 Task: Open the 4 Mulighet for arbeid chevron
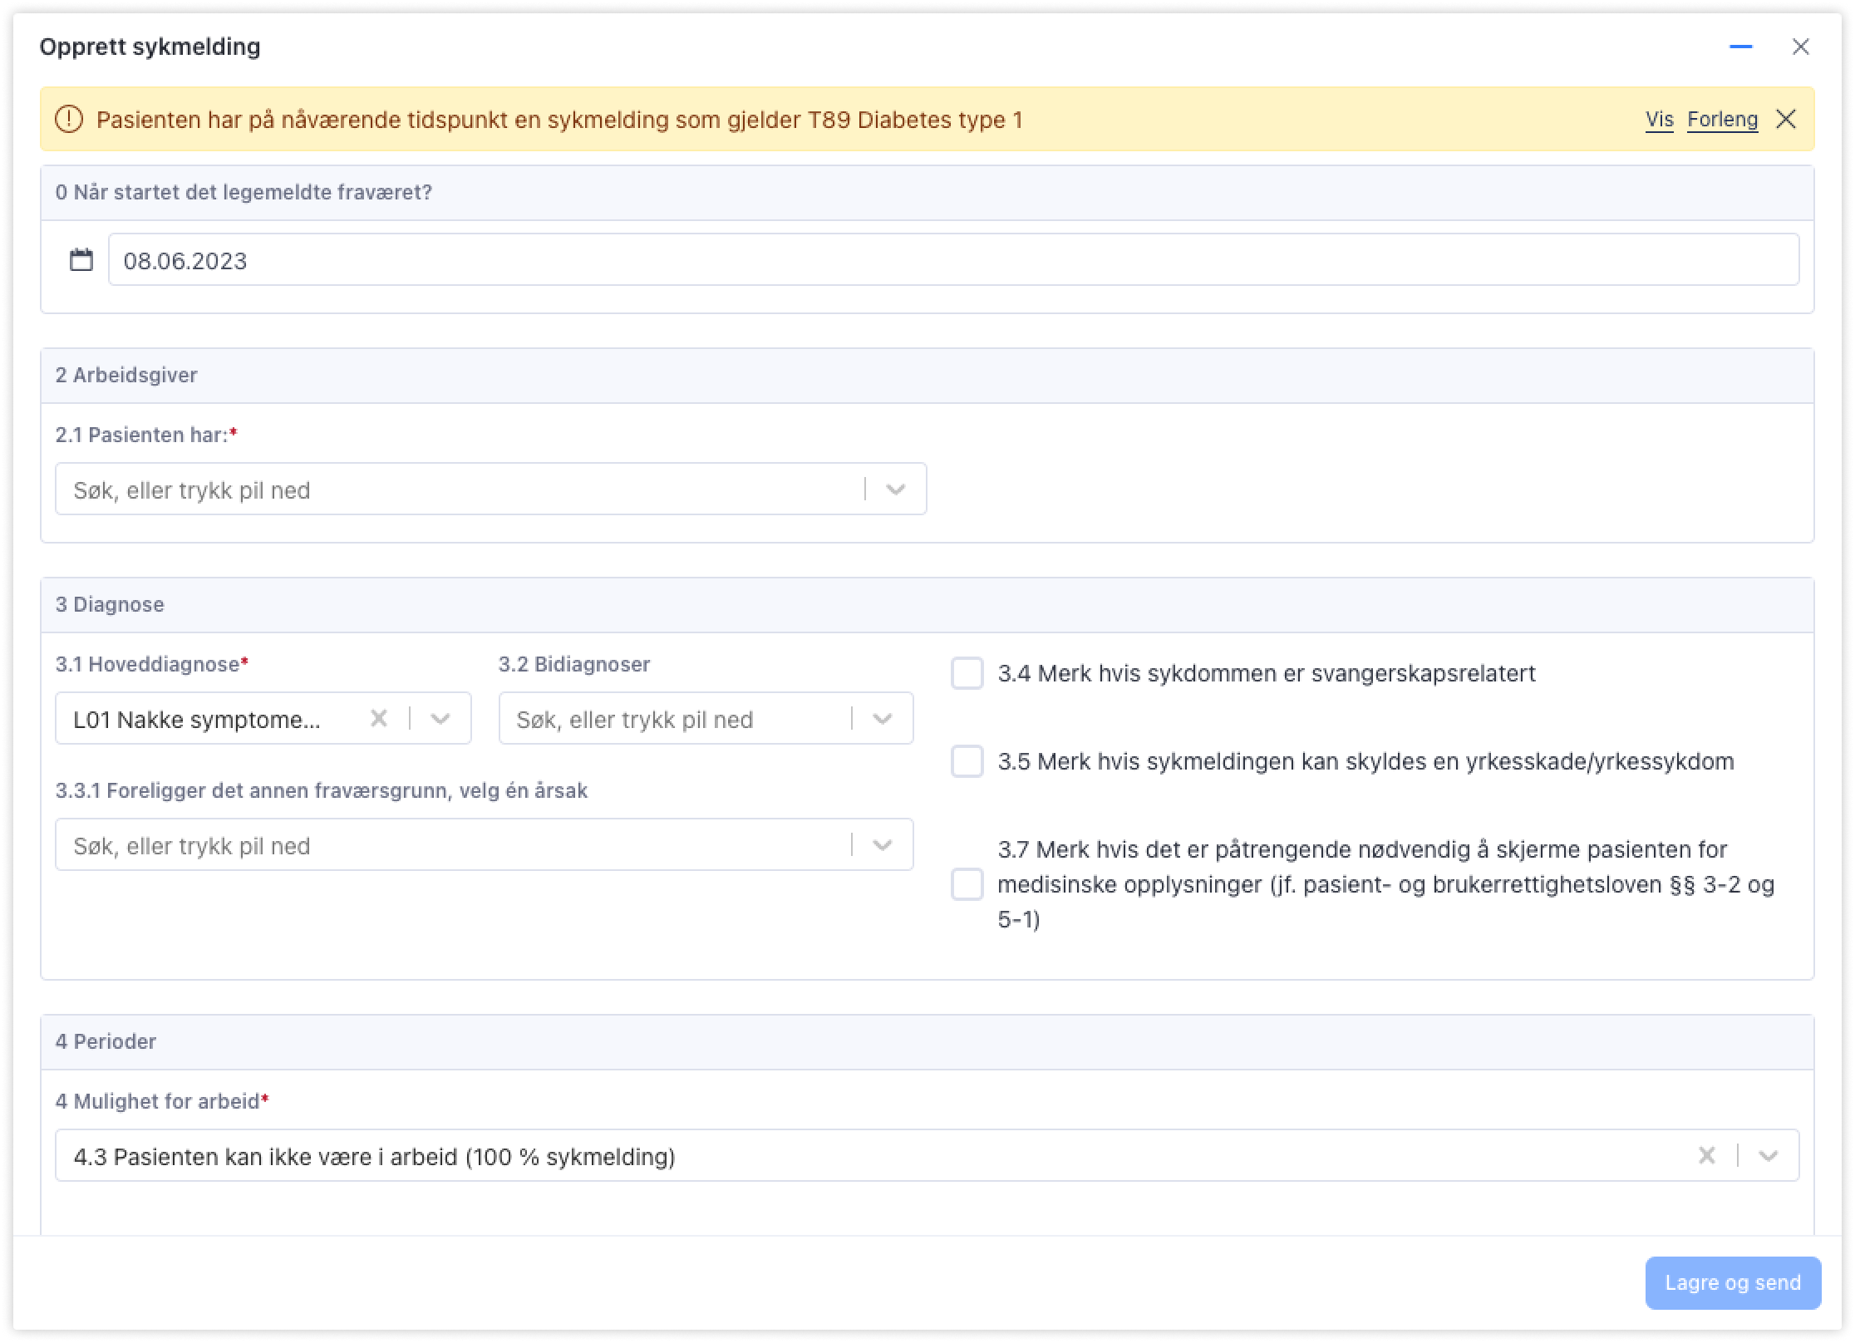click(x=1769, y=1155)
